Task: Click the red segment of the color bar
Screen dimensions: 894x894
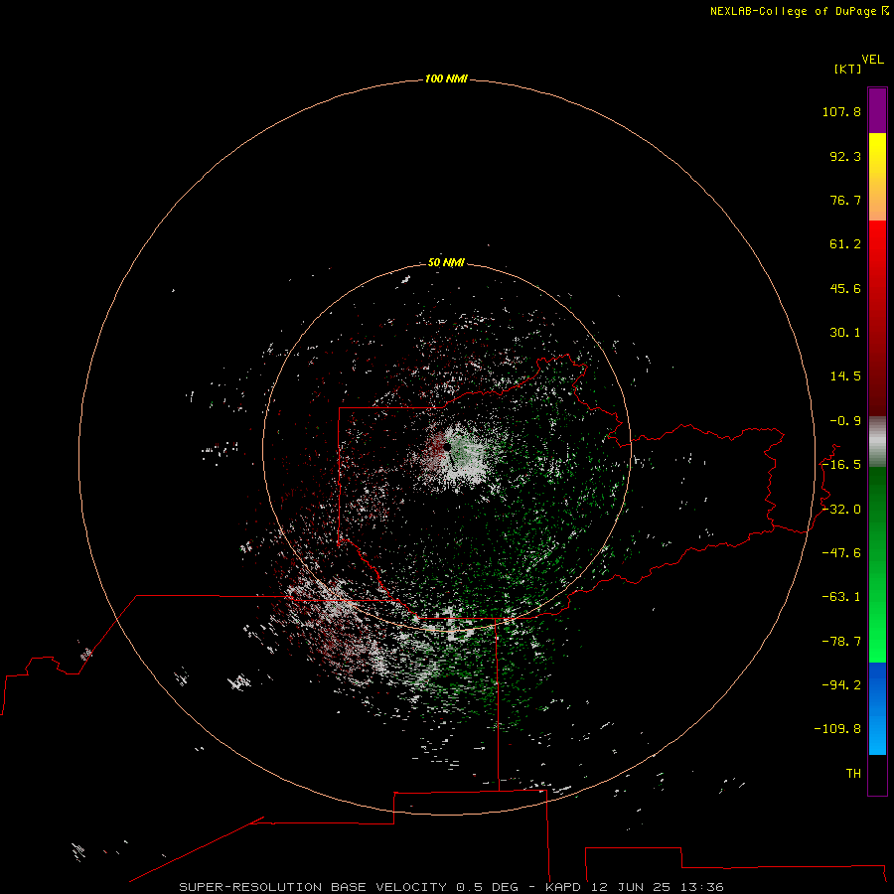Action: coord(877,318)
